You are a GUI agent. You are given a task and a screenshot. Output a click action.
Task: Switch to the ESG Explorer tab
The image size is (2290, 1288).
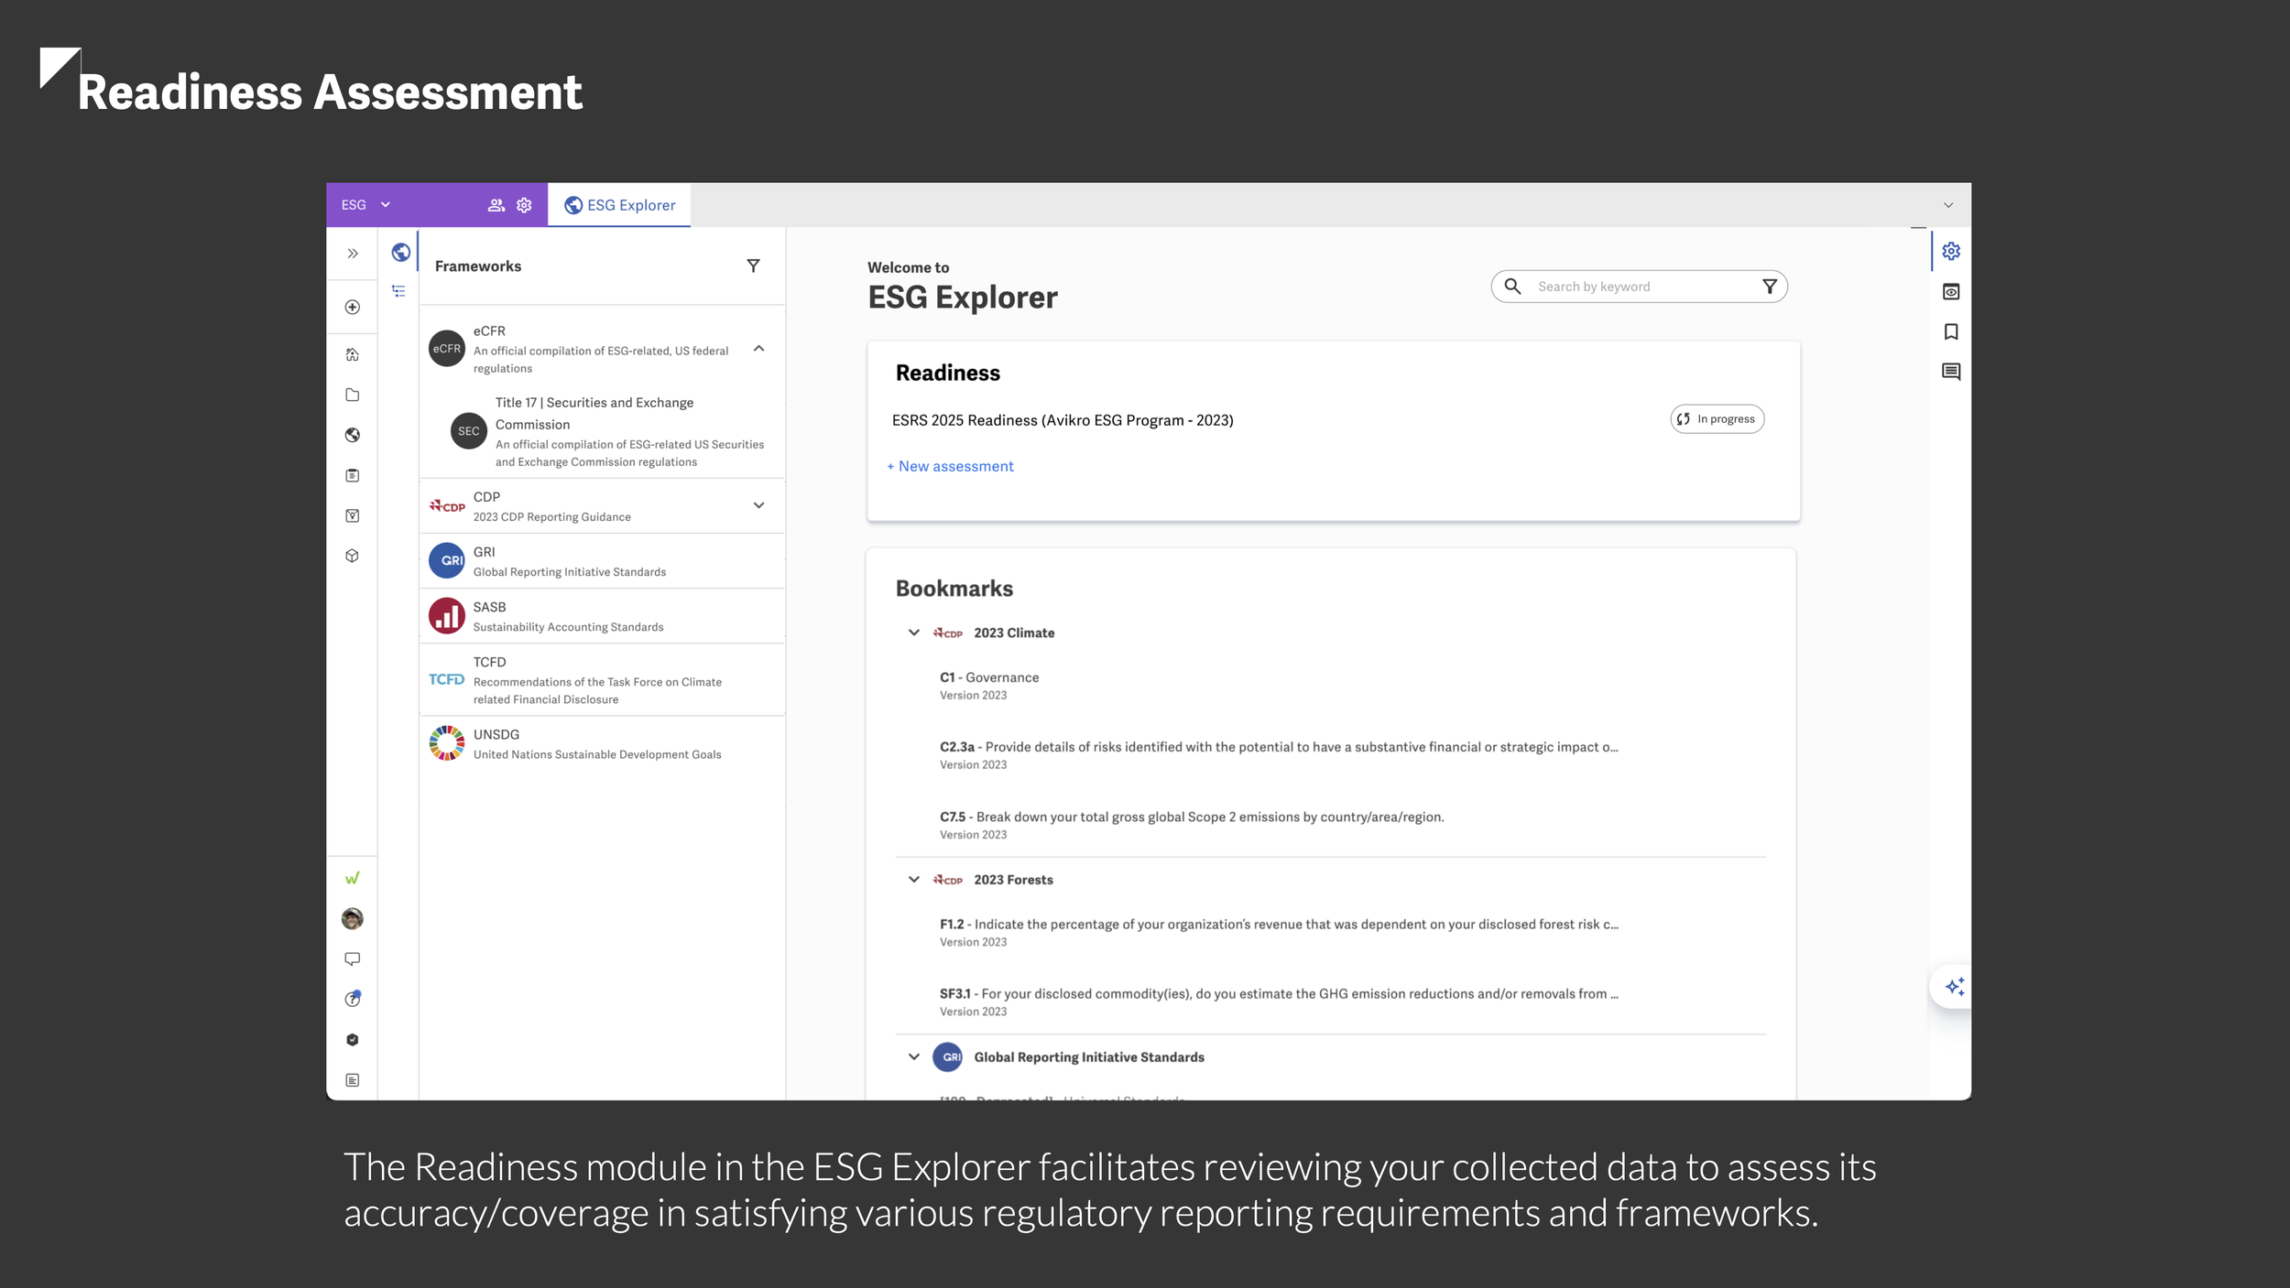[619, 205]
